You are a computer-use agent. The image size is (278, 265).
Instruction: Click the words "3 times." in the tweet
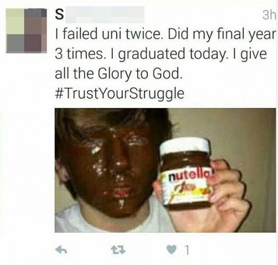coord(79,54)
